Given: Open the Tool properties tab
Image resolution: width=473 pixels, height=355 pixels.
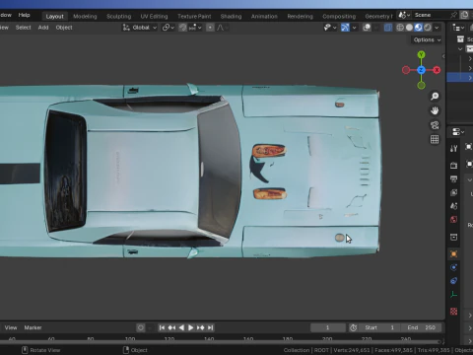Looking at the screenshot, I should coord(453,149).
